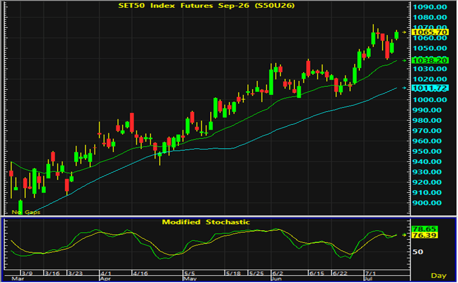Click the 950.00 price axis label
Image resolution: width=458 pixels, height=283 pixels.
pyautogui.click(x=427, y=151)
